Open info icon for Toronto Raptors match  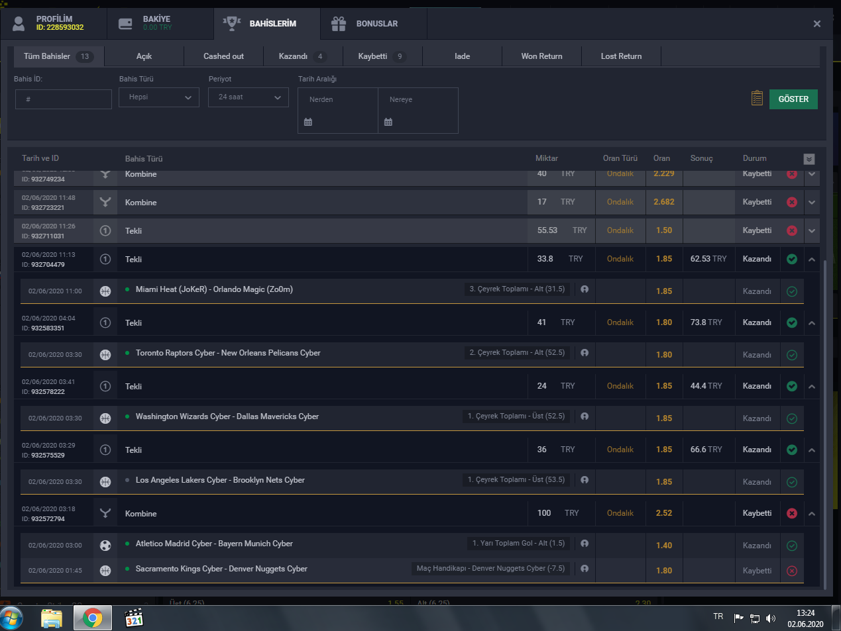coord(585,353)
